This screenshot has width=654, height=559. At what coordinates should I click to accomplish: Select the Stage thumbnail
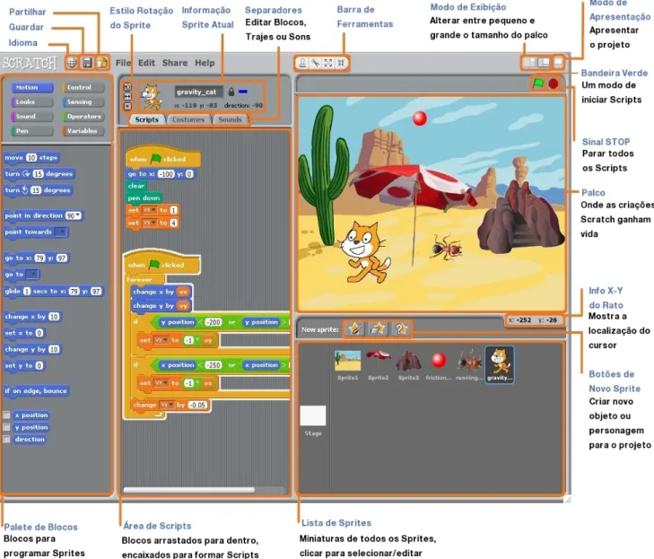coord(313,416)
